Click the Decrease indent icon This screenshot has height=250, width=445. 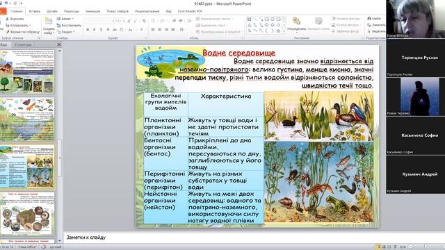(174, 21)
